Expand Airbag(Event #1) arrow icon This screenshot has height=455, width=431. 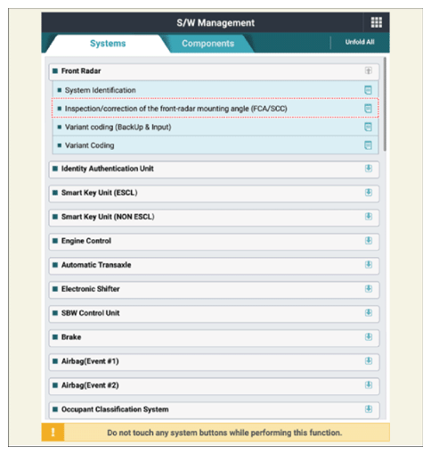pyautogui.click(x=368, y=360)
